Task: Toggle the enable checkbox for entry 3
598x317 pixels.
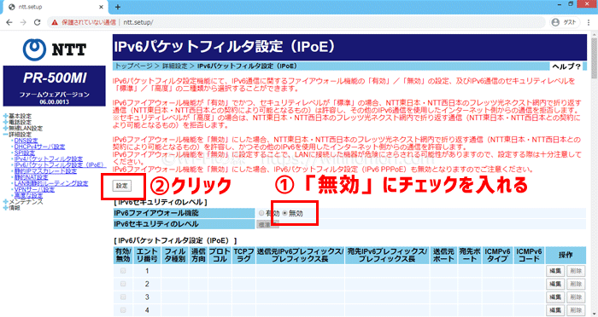Action: click(x=123, y=297)
